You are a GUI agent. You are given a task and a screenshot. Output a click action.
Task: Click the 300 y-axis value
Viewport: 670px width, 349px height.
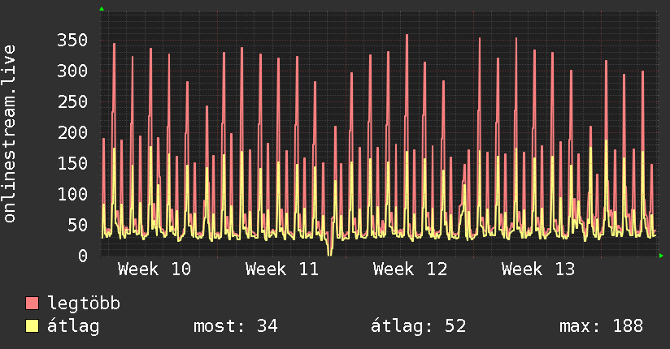[72, 71]
